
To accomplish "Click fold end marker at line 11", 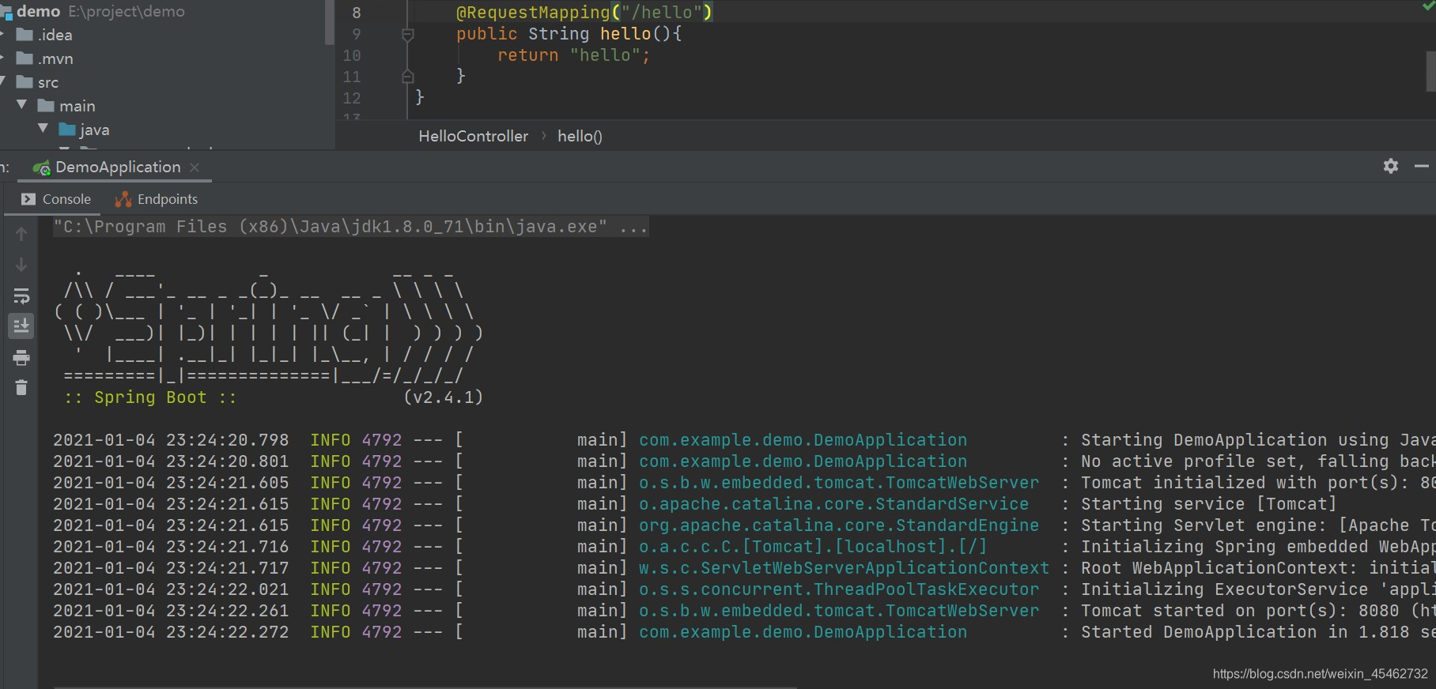I will pyautogui.click(x=407, y=77).
